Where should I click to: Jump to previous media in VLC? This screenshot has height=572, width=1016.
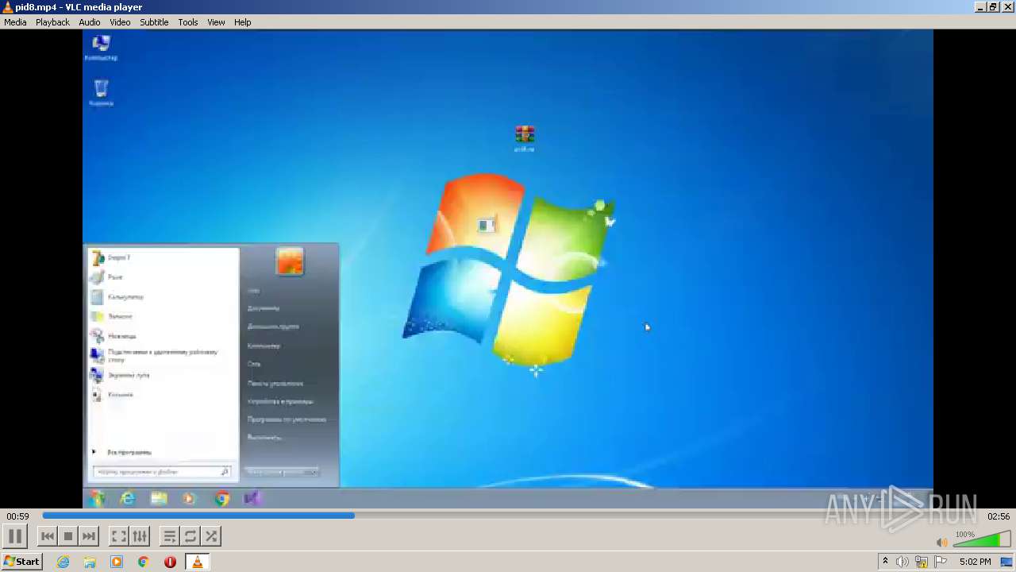pos(48,536)
